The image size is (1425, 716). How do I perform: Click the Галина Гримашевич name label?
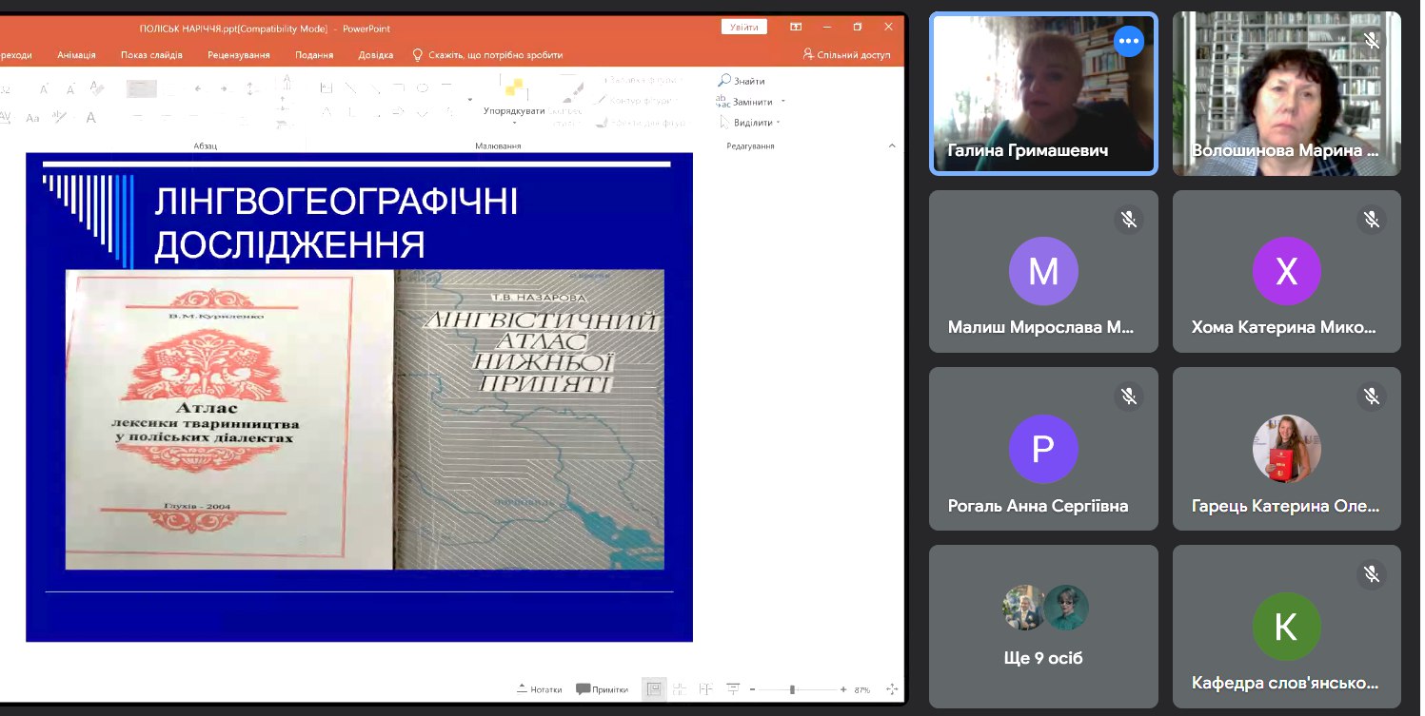pos(1028,151)
